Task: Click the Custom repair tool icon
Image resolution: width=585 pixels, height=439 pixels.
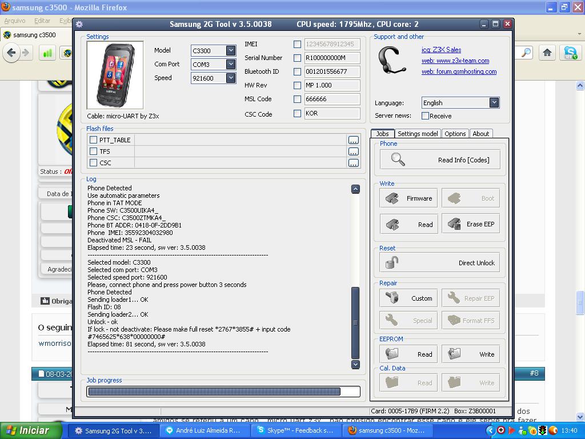Action: click(392, 298)
